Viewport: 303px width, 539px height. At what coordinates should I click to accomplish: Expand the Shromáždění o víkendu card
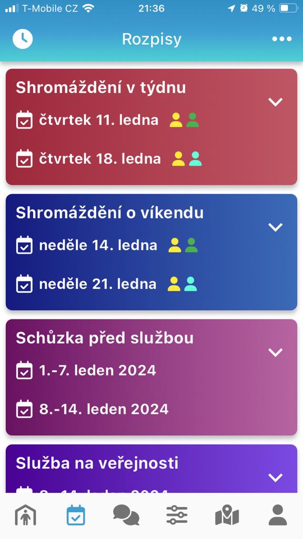coord(276,227)
